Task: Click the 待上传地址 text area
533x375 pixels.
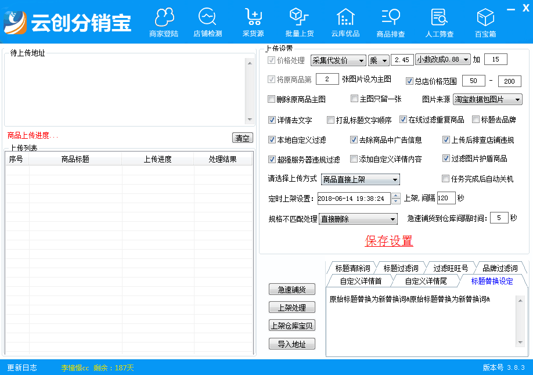Action: tap(125, 91)
